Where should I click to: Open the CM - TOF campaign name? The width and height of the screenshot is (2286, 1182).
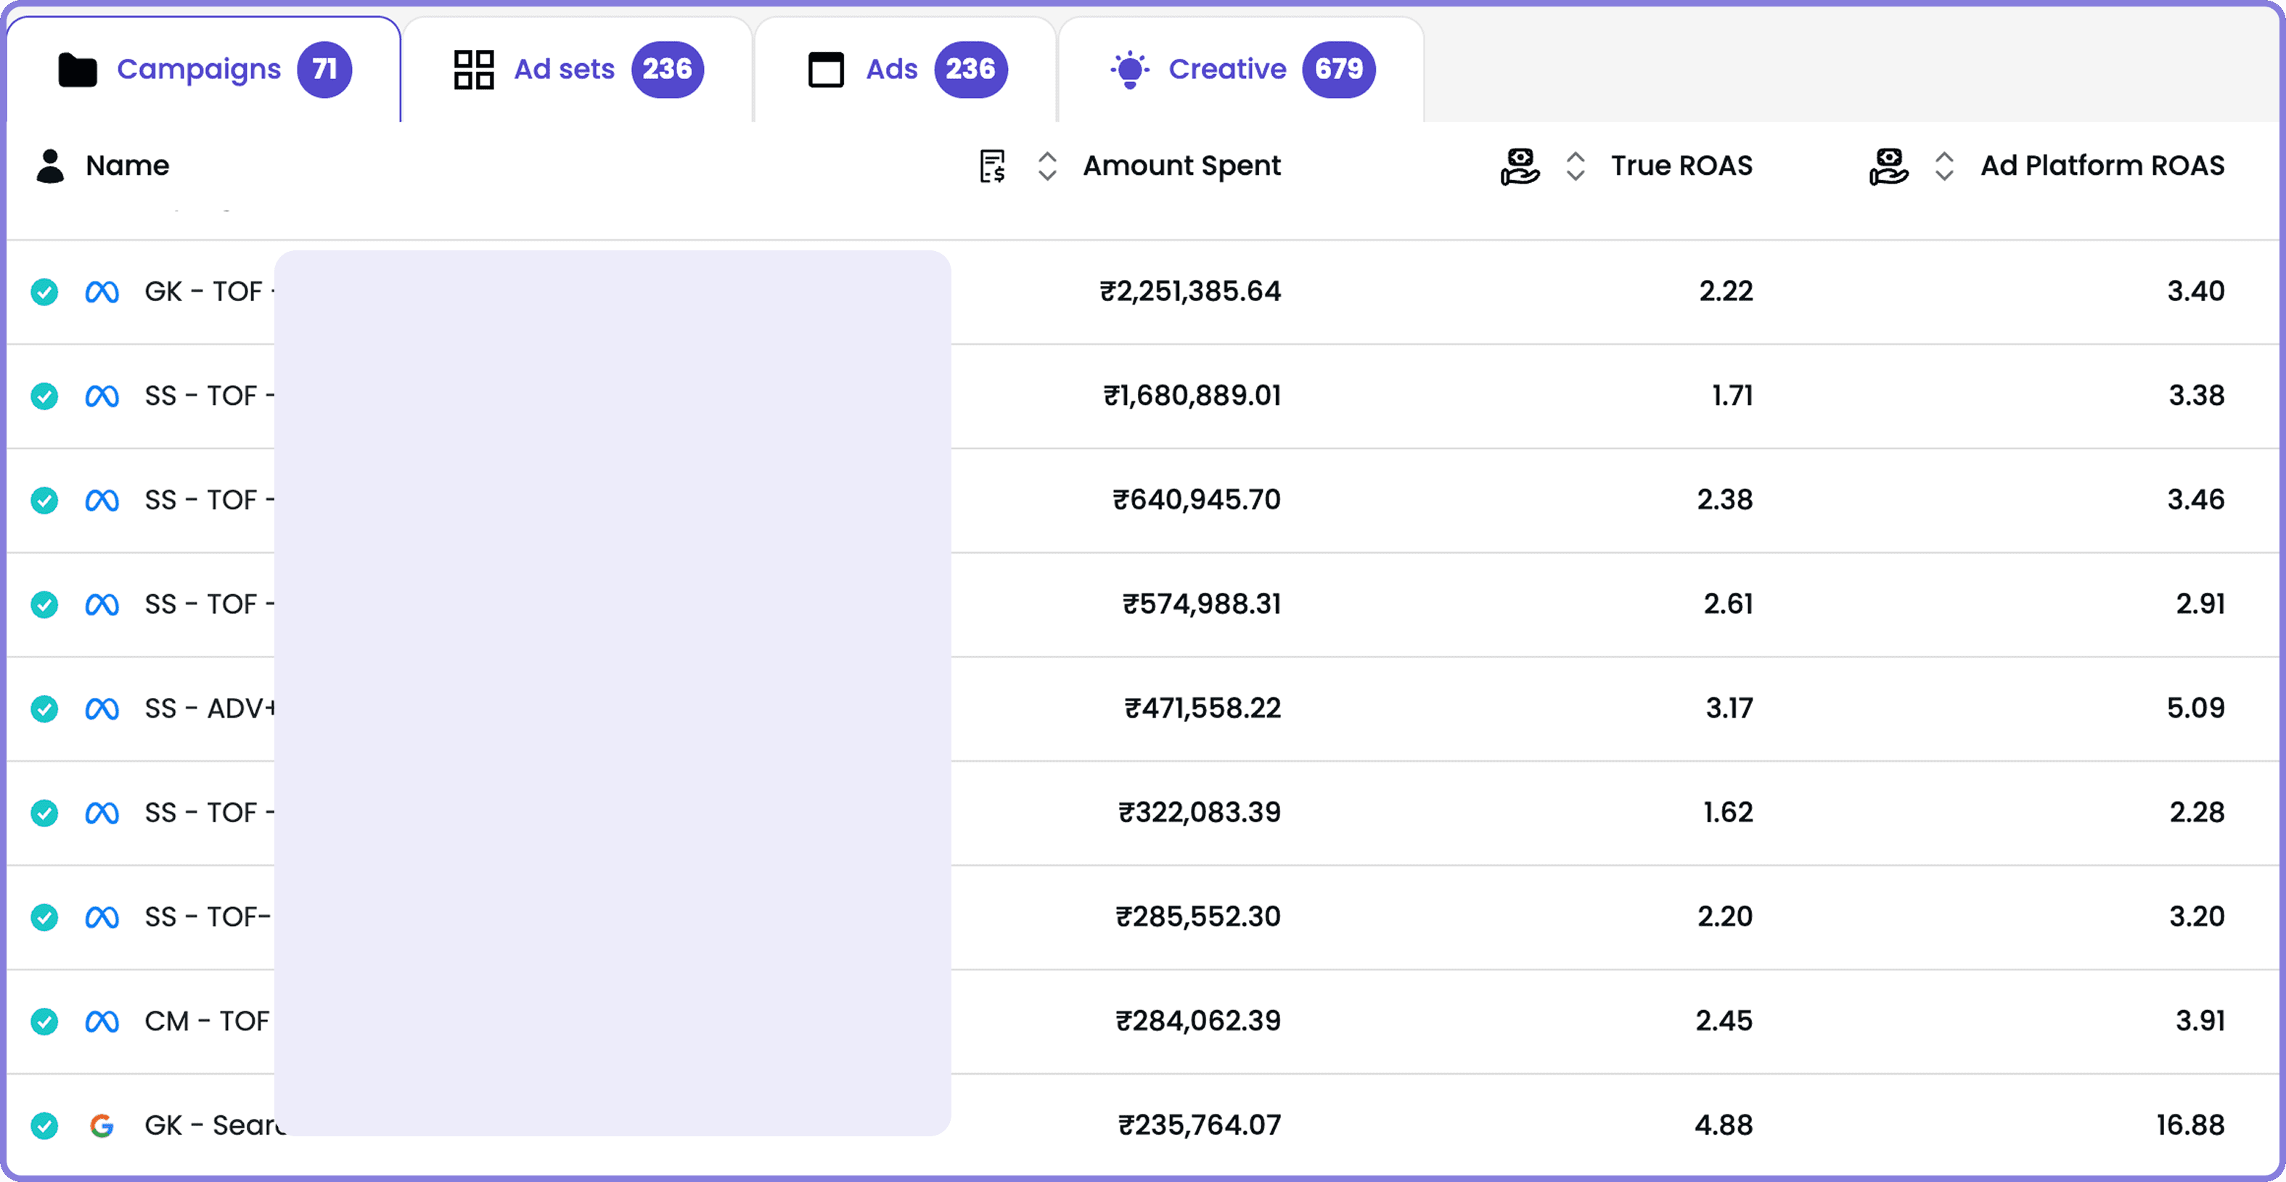coord(207,1022)
